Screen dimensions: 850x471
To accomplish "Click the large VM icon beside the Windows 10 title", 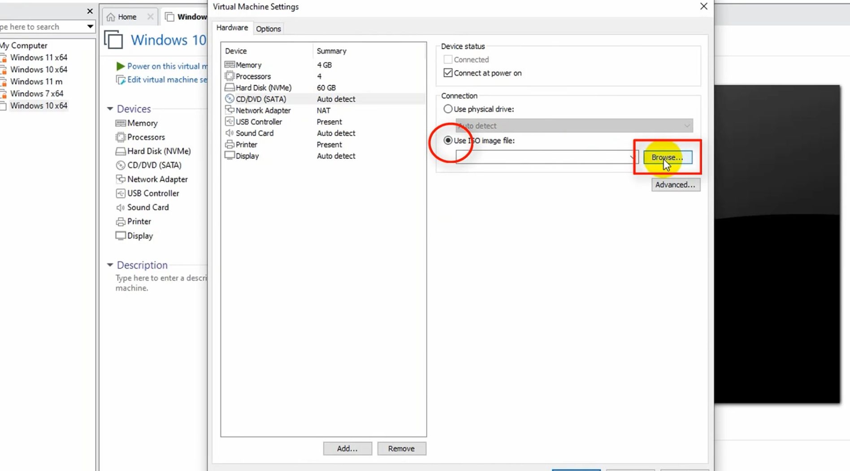I will (113, 39).
